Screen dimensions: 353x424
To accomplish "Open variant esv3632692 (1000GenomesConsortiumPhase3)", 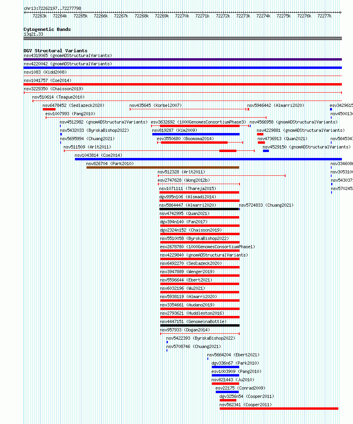I will pyautogui.click(x=198, y=122).
